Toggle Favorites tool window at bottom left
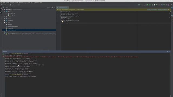 point(1,95)
